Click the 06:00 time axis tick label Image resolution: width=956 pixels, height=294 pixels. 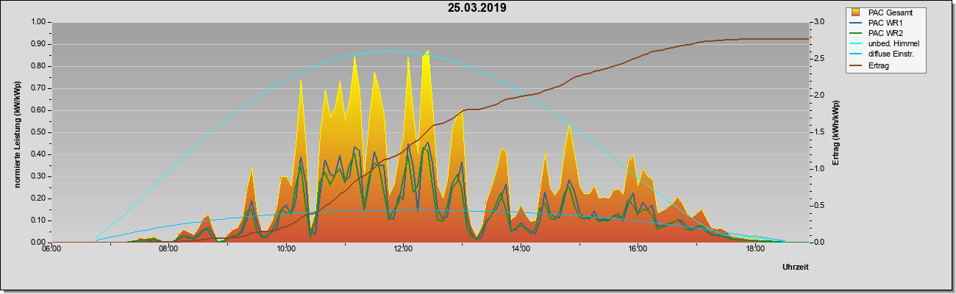pyautogui.click(x=51, y=249)
